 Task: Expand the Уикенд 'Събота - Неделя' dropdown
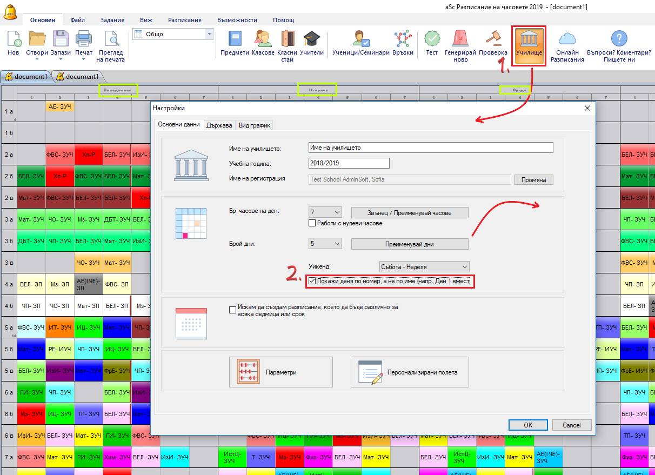click(424, 267)
